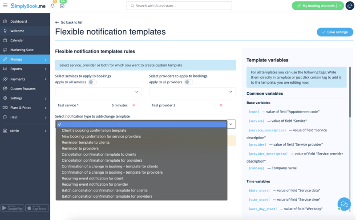
Task: Click the Reports chart icon
Action: pyautogui.click(x=5, y=69)
